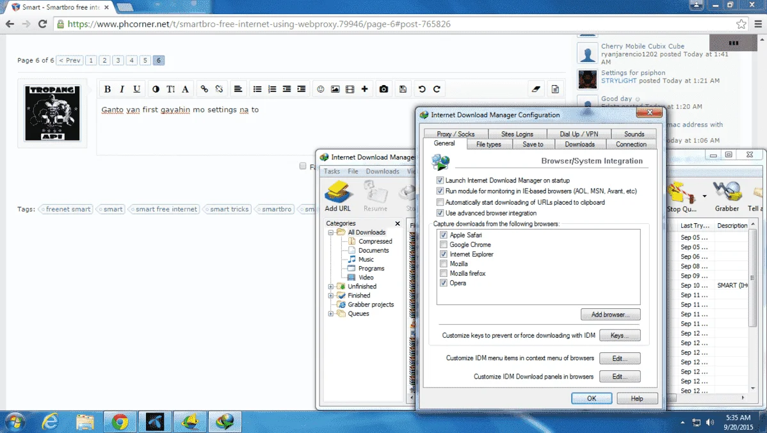Open the insert plus menu in editor
Screen dimensions: 767x433
(364, 89)
